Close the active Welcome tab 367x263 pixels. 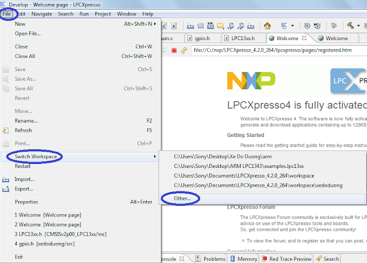tap(304, 38)
